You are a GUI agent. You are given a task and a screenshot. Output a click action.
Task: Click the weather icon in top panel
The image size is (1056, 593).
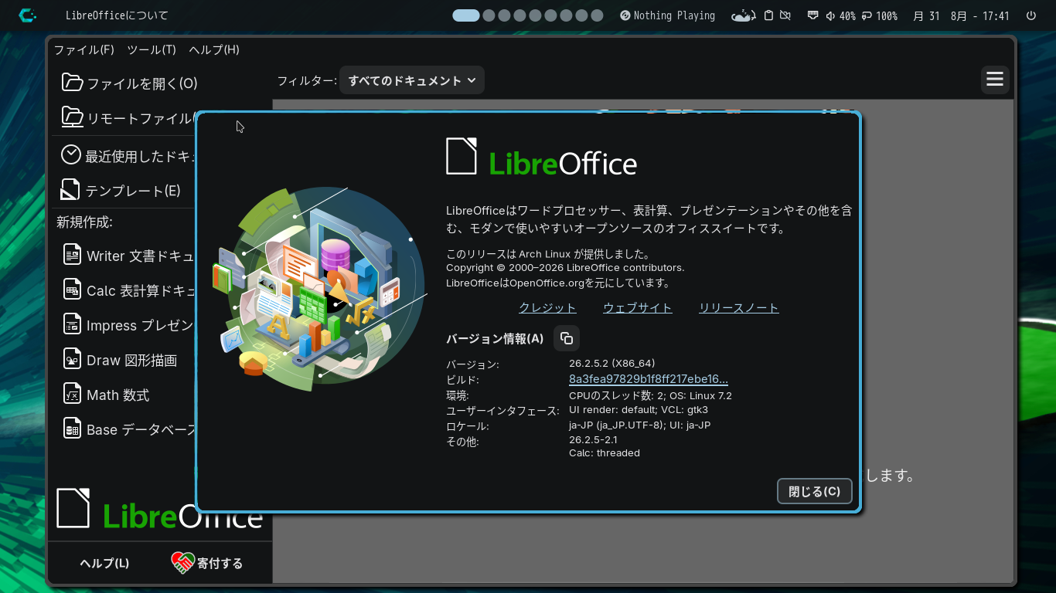[744, 15]
